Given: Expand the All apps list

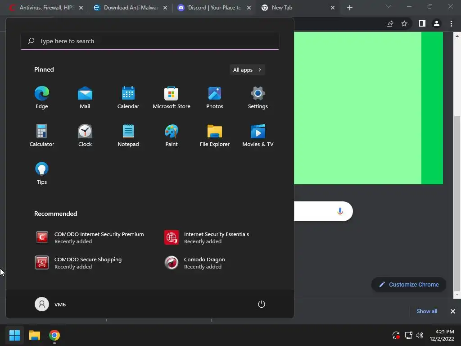Looking at the screenshot, I should pyautogui.click(x=247, y=70).
